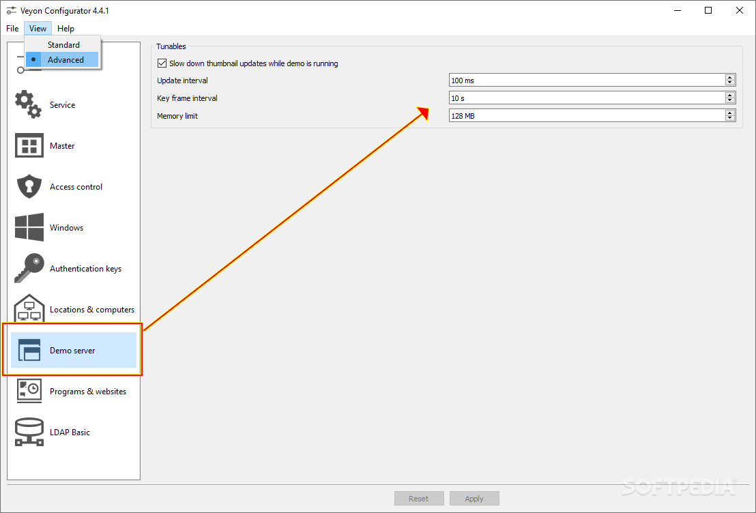Click the Apply button

(x=474, y=499)
